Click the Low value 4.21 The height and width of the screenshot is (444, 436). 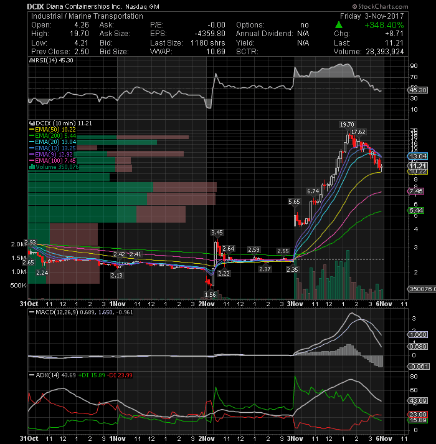82,43
